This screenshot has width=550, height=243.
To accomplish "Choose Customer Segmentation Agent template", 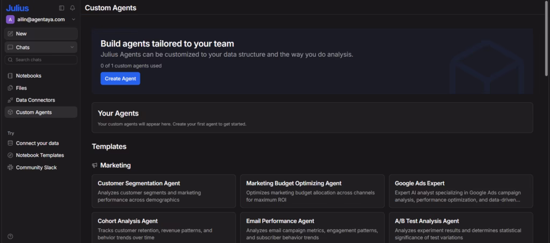I will 164,191.
